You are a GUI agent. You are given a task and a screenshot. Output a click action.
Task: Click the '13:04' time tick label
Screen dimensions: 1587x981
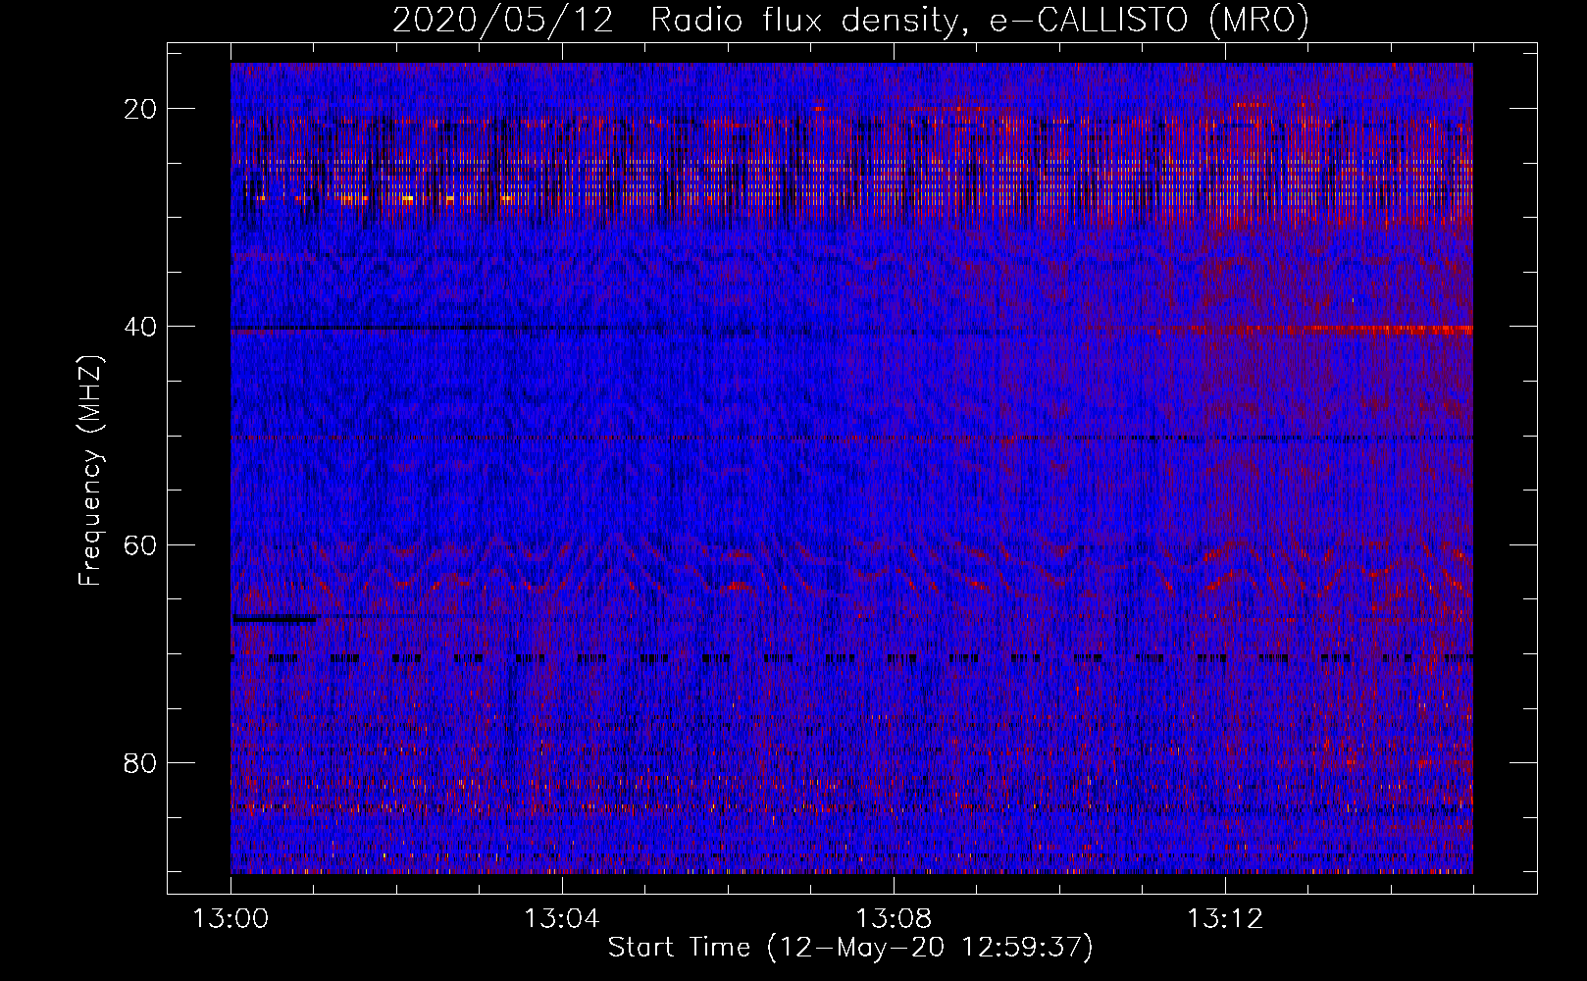coord(561,919)
